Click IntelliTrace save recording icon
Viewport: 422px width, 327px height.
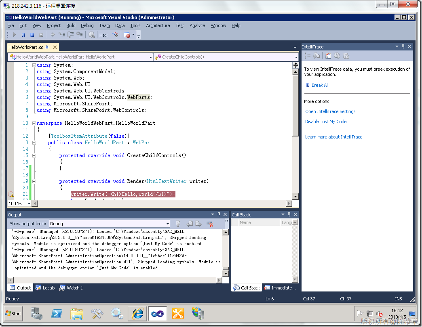point(328,56)
